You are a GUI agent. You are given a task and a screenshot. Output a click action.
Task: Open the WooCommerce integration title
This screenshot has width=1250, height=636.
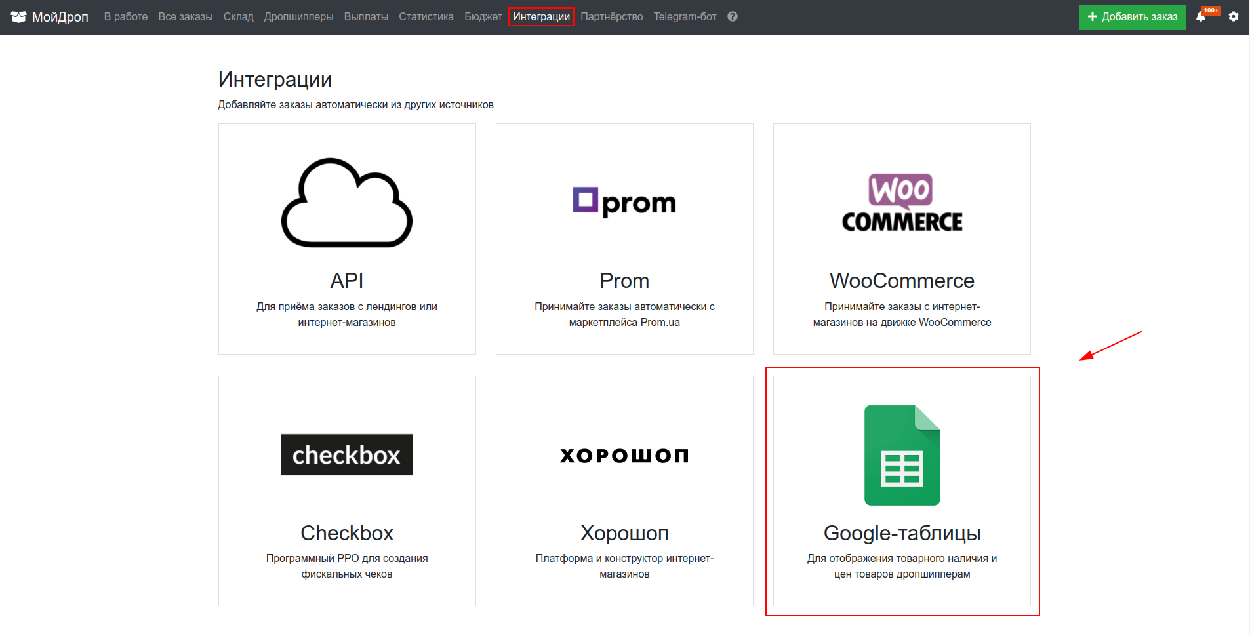(x=902, y=281)
